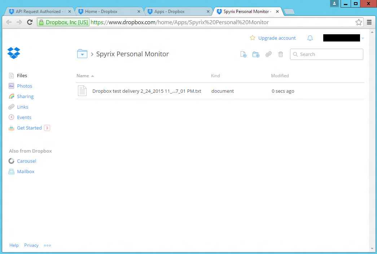Sort by the Name column header
Viewport: 377px width, 254px height.
(x=83, y=76)
